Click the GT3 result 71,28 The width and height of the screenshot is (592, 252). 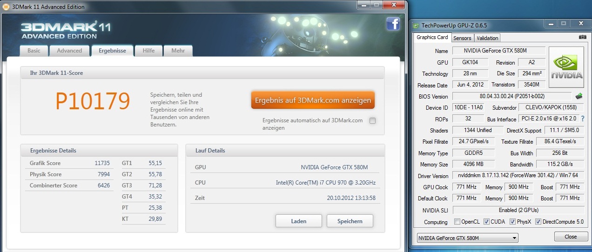[x=155, y=186]
